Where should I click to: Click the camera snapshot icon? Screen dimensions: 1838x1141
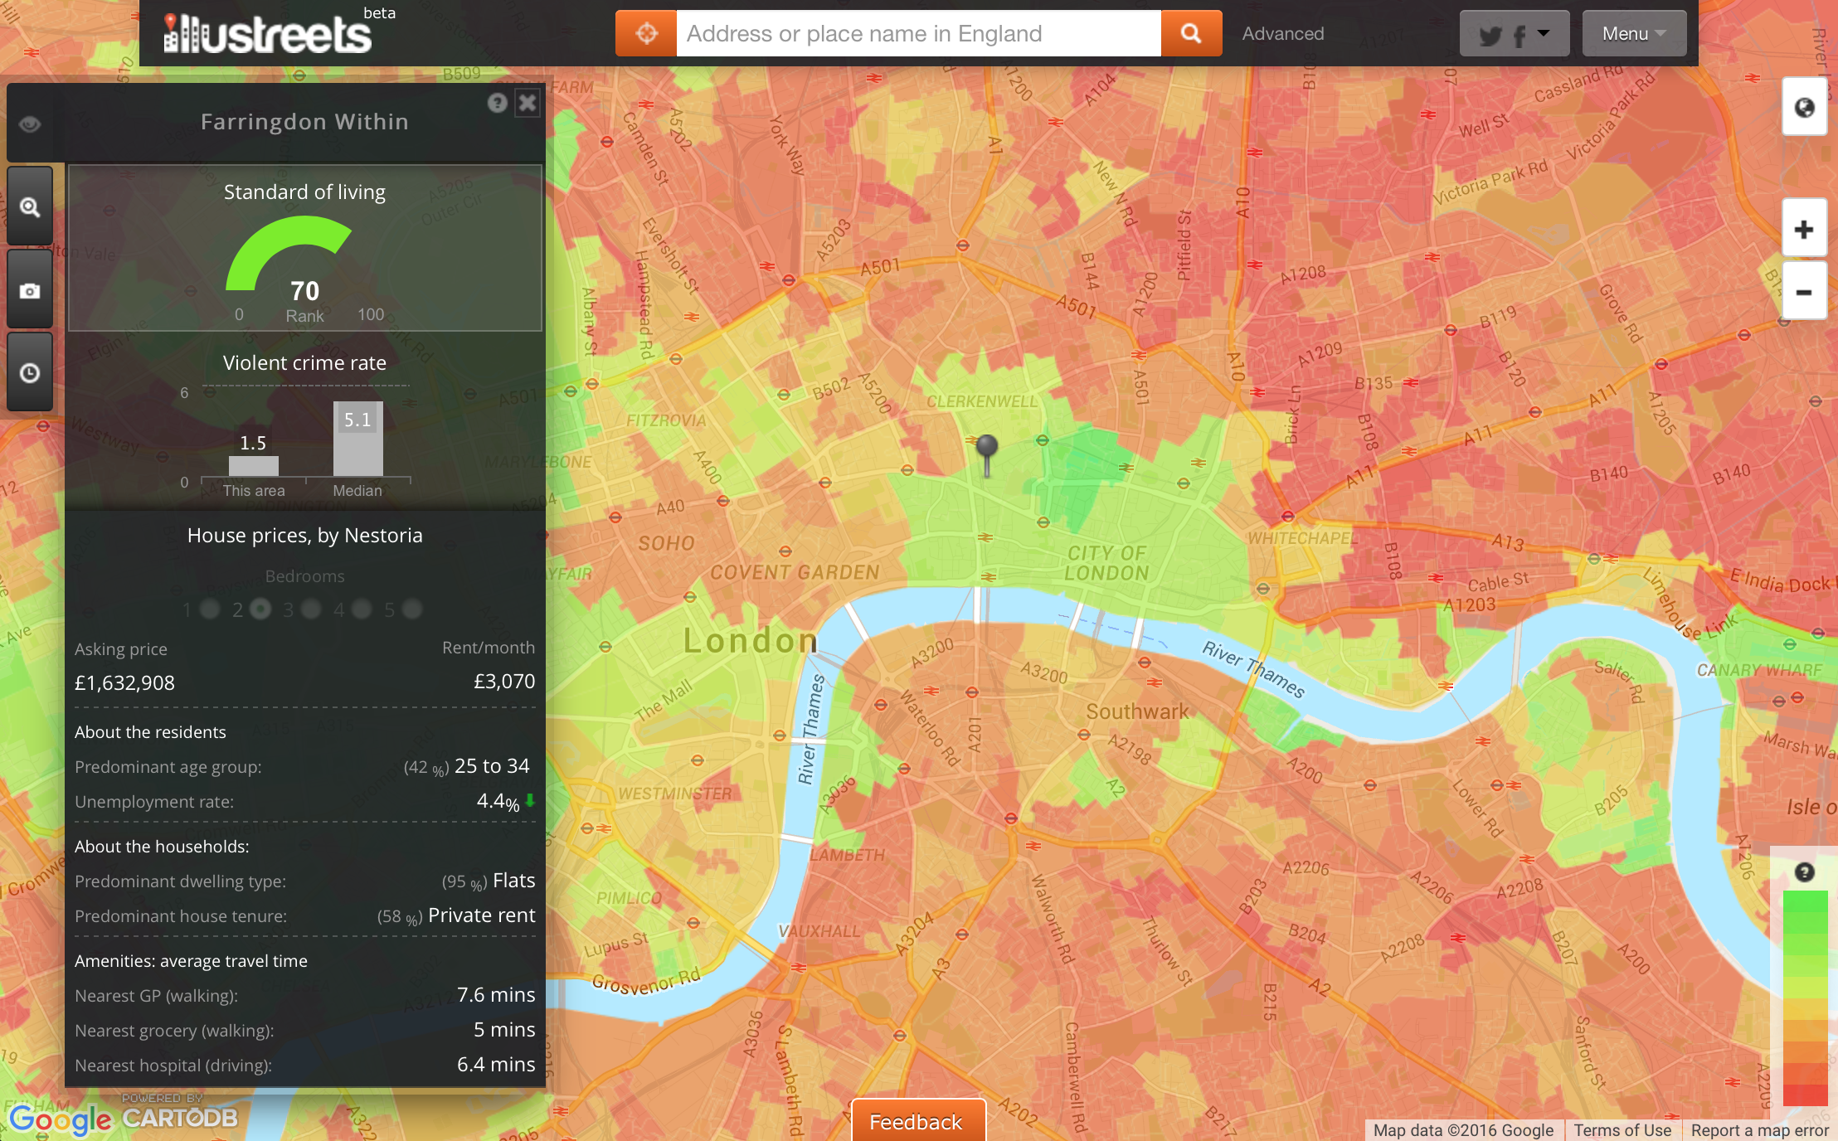(30, 291)
